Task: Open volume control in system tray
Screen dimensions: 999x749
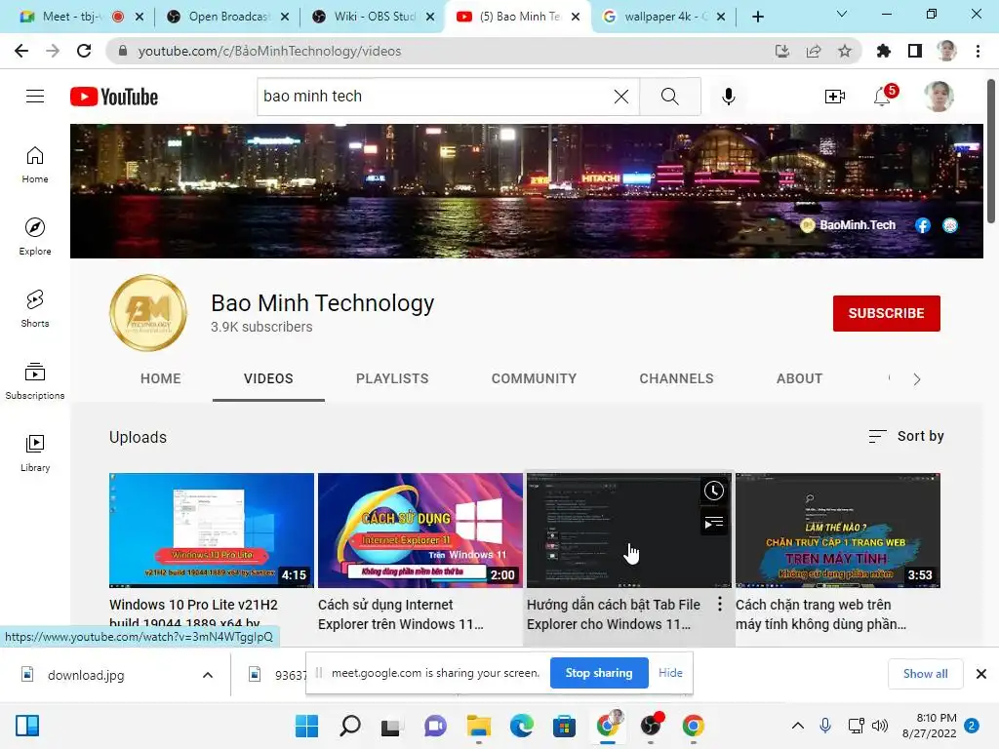Action: 880,726
